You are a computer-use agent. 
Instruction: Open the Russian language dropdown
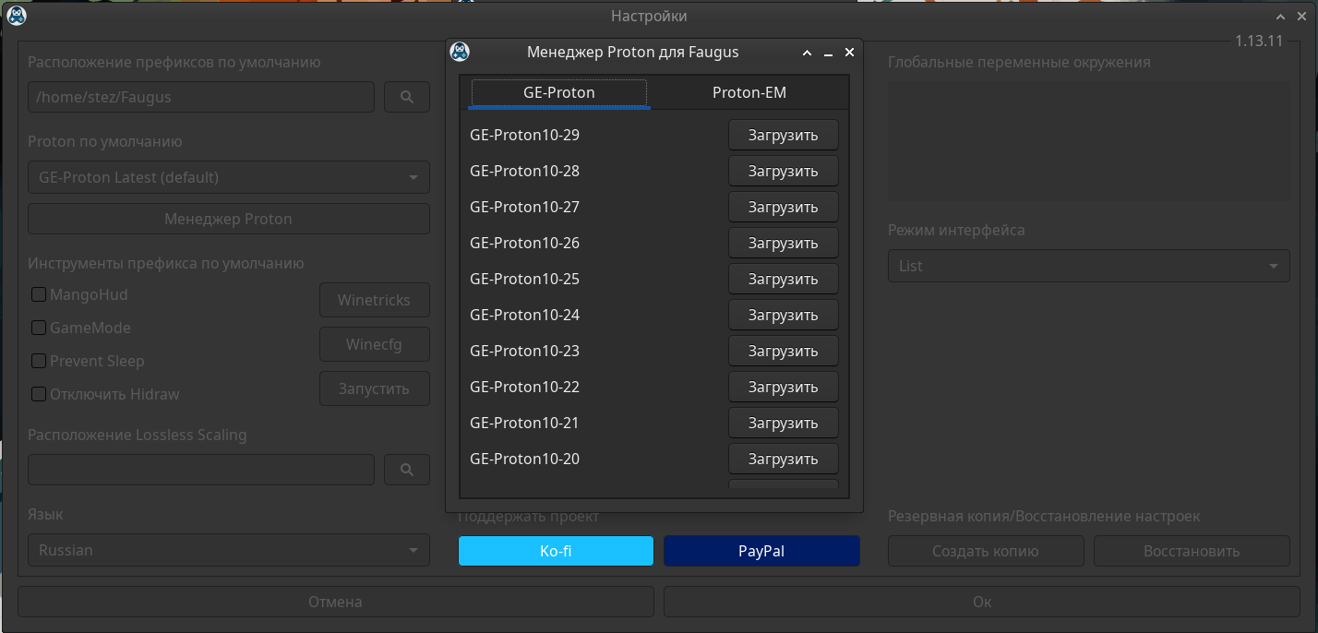pyautogui.click(x=228, y=550)
